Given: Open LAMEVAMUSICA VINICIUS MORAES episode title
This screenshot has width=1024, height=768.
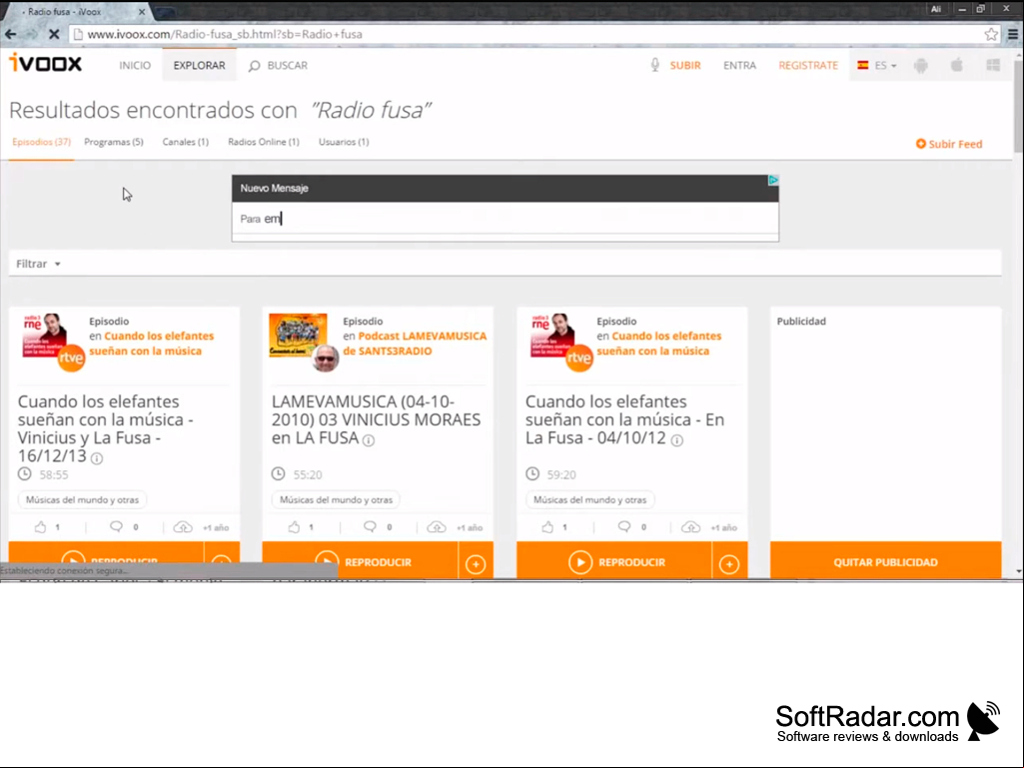Looking at the screenshot, I should (377, 419).
